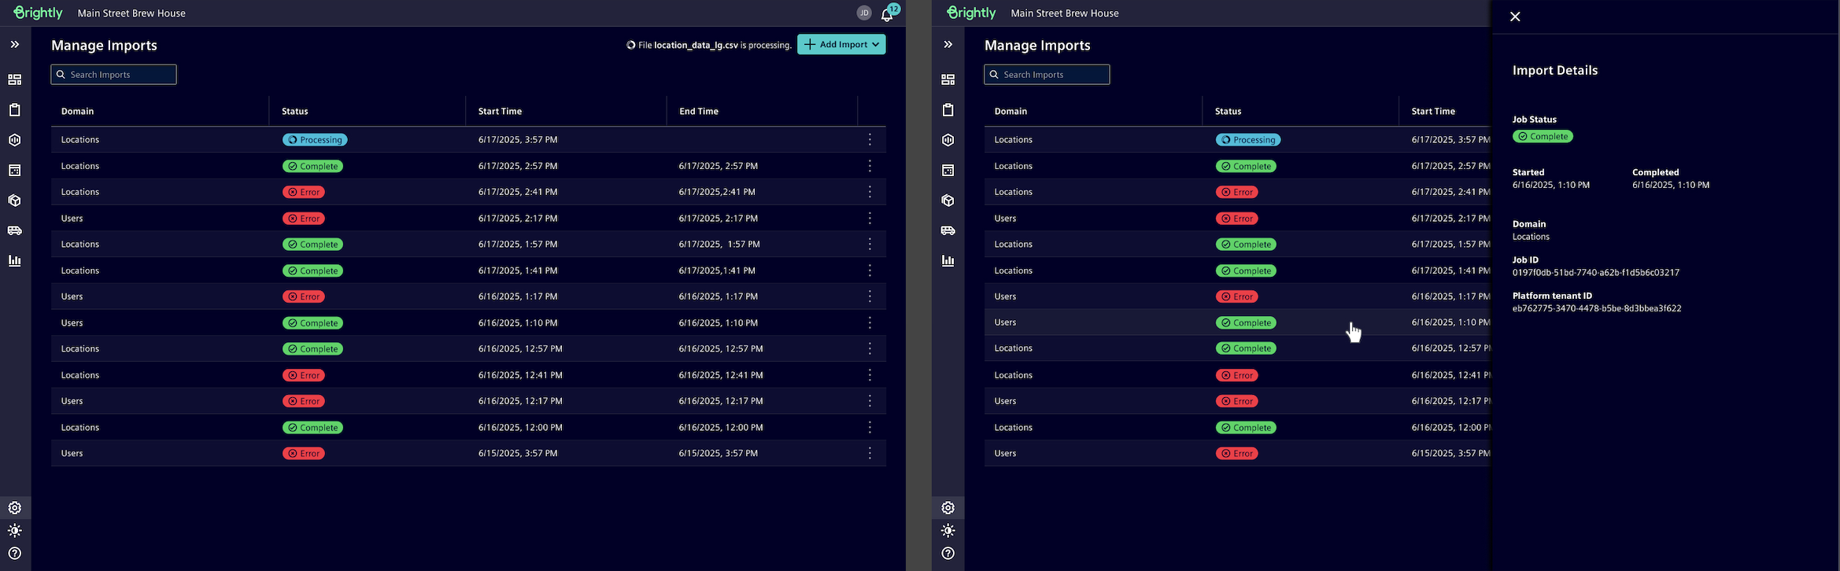Screen dimensions: 1840x571
Task: Open JD user avatar
Action: click(x=864, y=13)
